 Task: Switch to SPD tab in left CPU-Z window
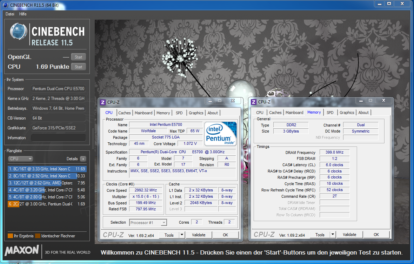point(179,113)
